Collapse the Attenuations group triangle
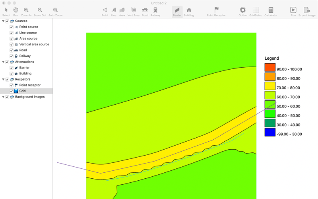This screenshot has height=199, width=318. click(3, 62)
